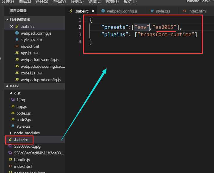214x173 pixels.
Task: Click the JS icon next to bundle.js
Action: (10, 160)
